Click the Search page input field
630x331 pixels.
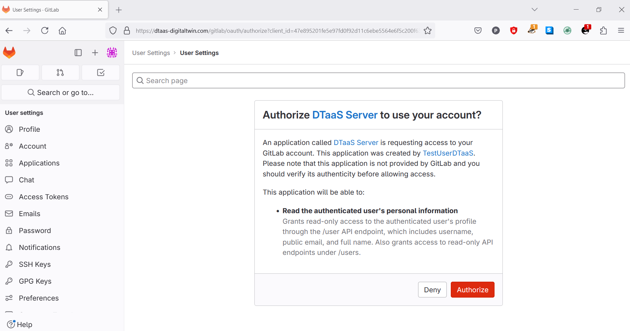(x=378, y=80)
